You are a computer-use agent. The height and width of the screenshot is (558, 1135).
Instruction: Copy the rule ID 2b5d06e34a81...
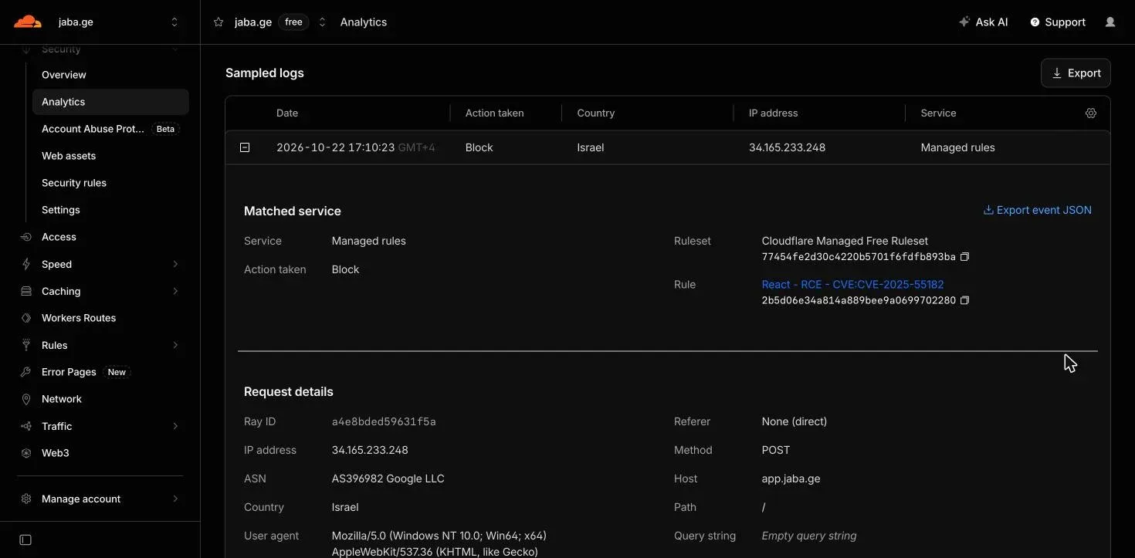pos(964,300)
